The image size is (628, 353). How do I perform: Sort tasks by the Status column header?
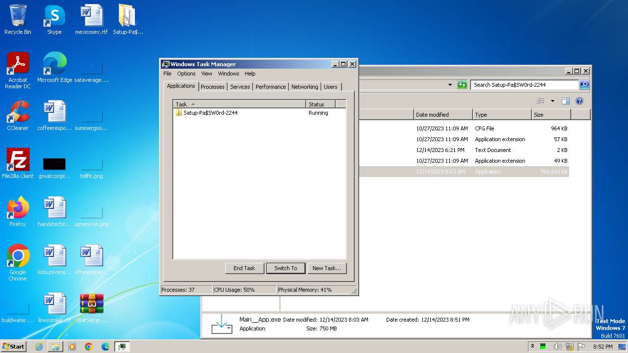click(320, 104)
